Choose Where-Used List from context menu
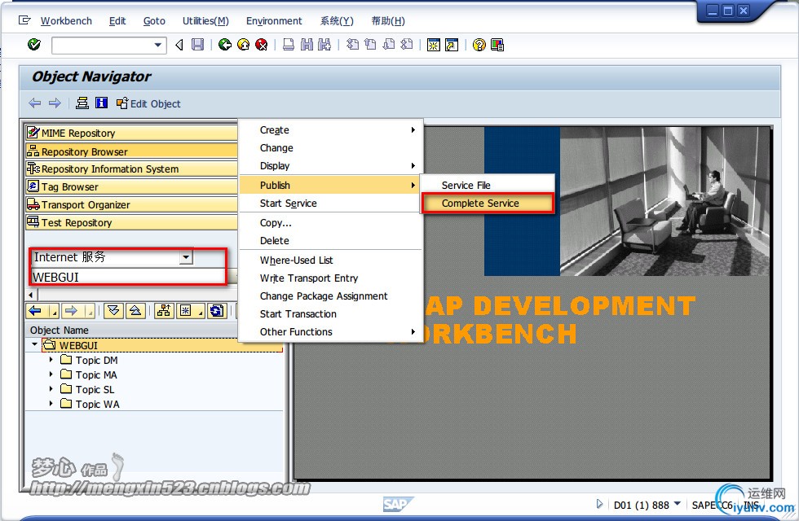799x521 pixels. [x=330, y=260]
